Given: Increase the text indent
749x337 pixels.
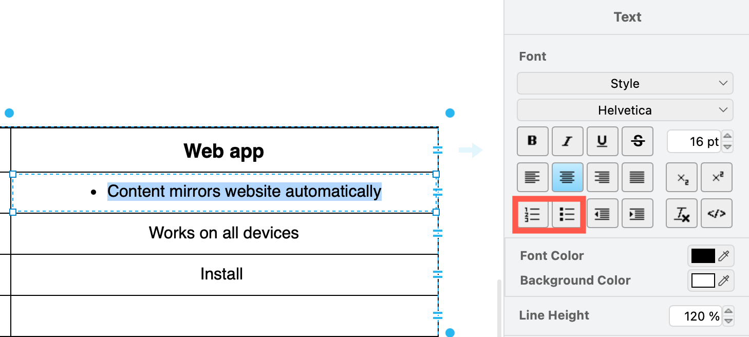Looking at the screenshot, I should coord(637,213).
